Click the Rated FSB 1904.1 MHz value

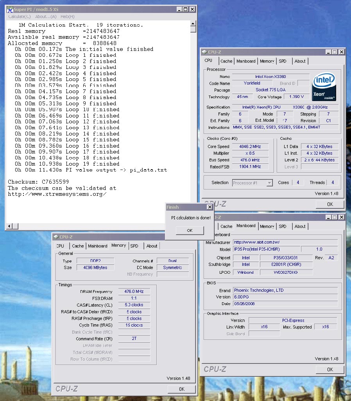[x=250, y=166]
